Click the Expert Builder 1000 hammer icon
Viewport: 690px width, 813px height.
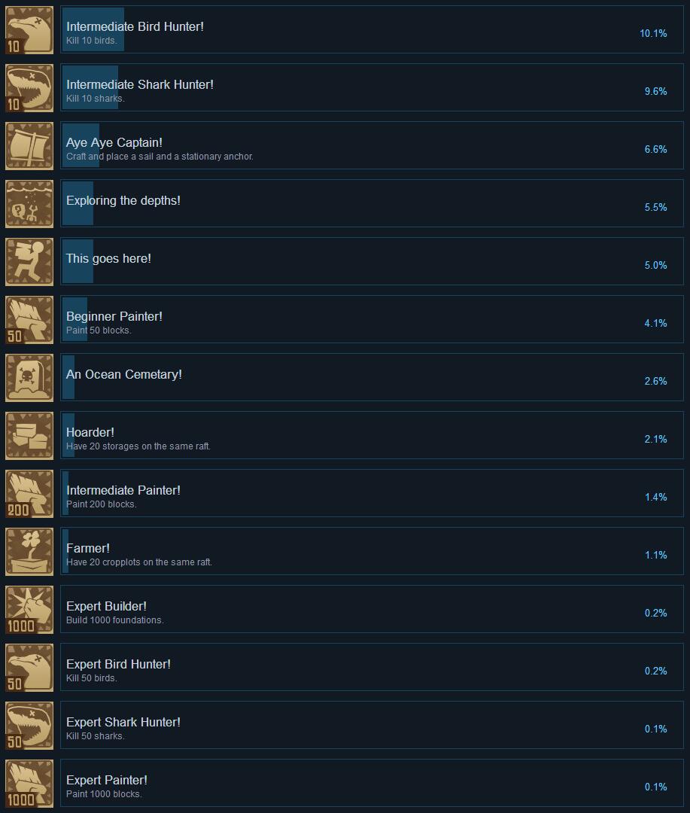pos(29,610)
